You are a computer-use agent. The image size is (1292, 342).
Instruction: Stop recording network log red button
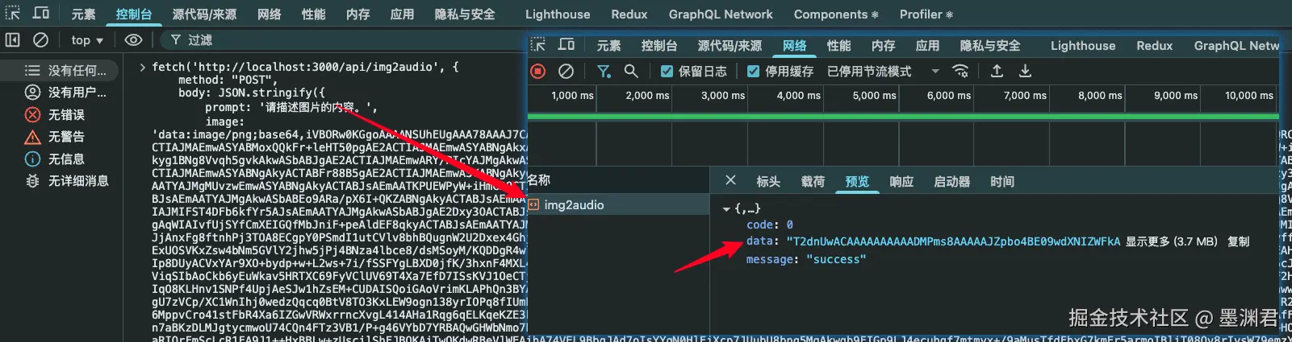538,72
